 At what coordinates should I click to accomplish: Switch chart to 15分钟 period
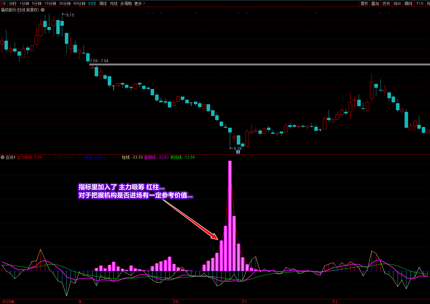[x=50, y=3]
